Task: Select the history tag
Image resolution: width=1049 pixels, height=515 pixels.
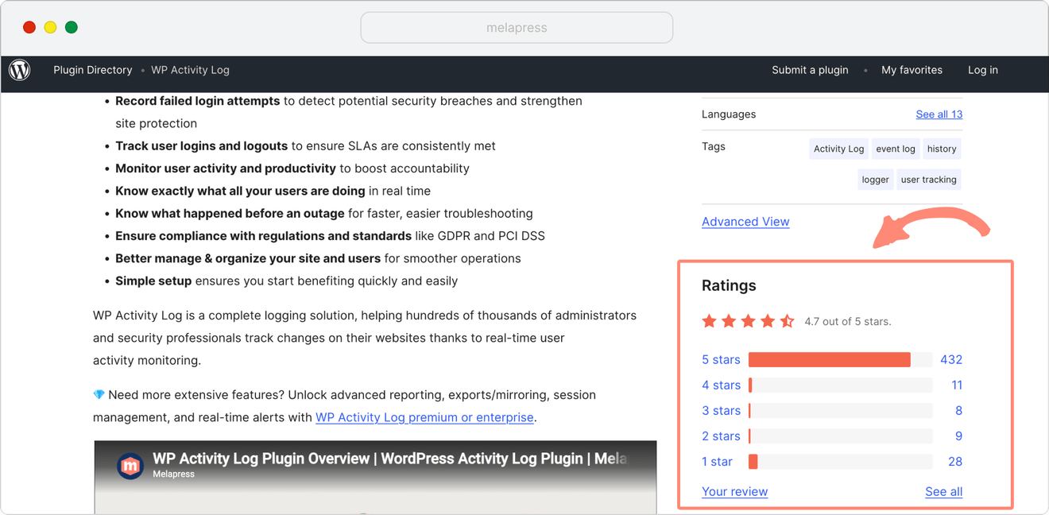Action: 942,149
